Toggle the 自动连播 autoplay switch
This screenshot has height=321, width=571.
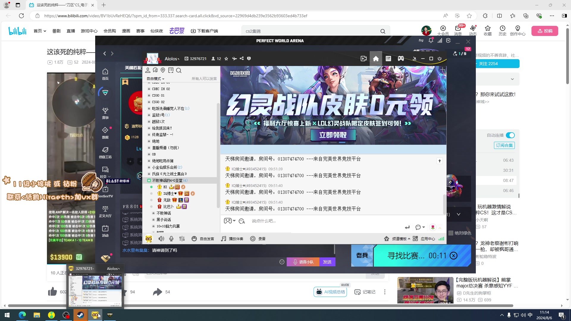[511, 135]
